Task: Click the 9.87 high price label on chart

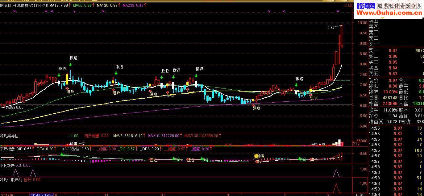Action: [331, 27]
